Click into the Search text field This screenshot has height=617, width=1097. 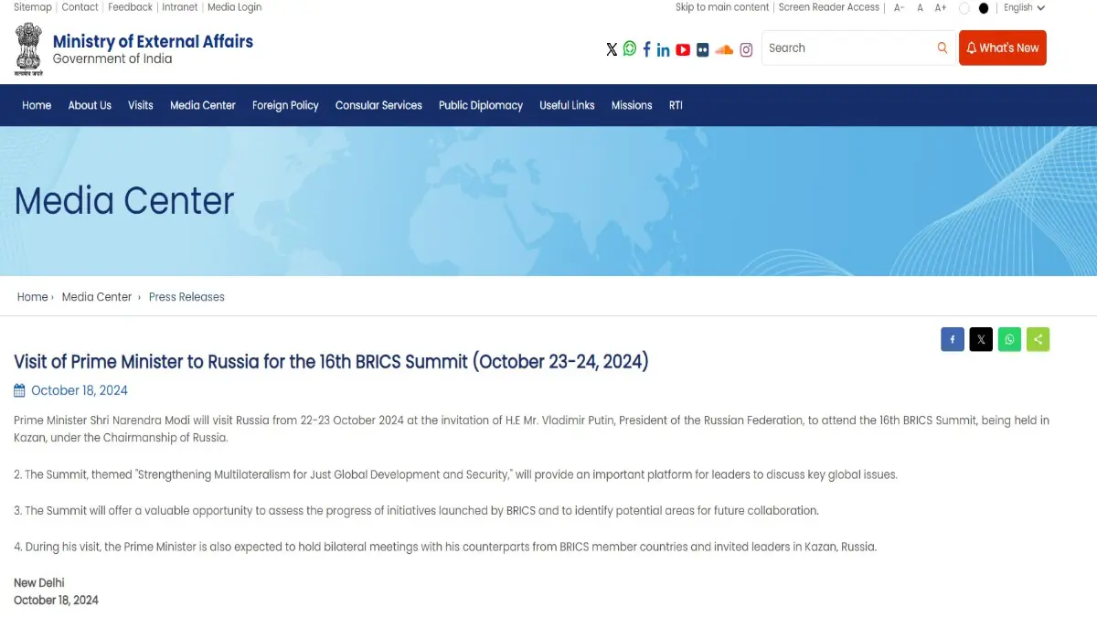coord(846,48)
